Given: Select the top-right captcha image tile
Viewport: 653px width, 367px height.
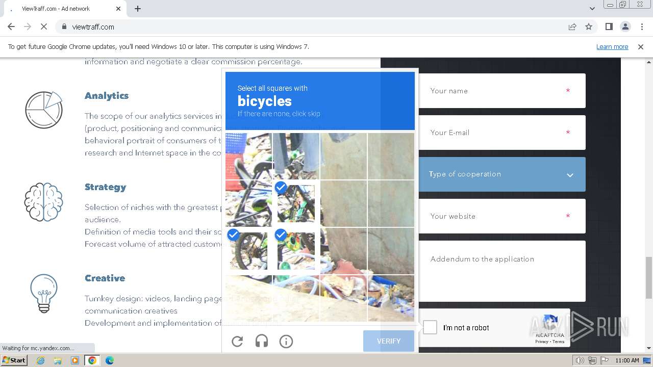Looking at the screenshot, I should coord(391,156).
